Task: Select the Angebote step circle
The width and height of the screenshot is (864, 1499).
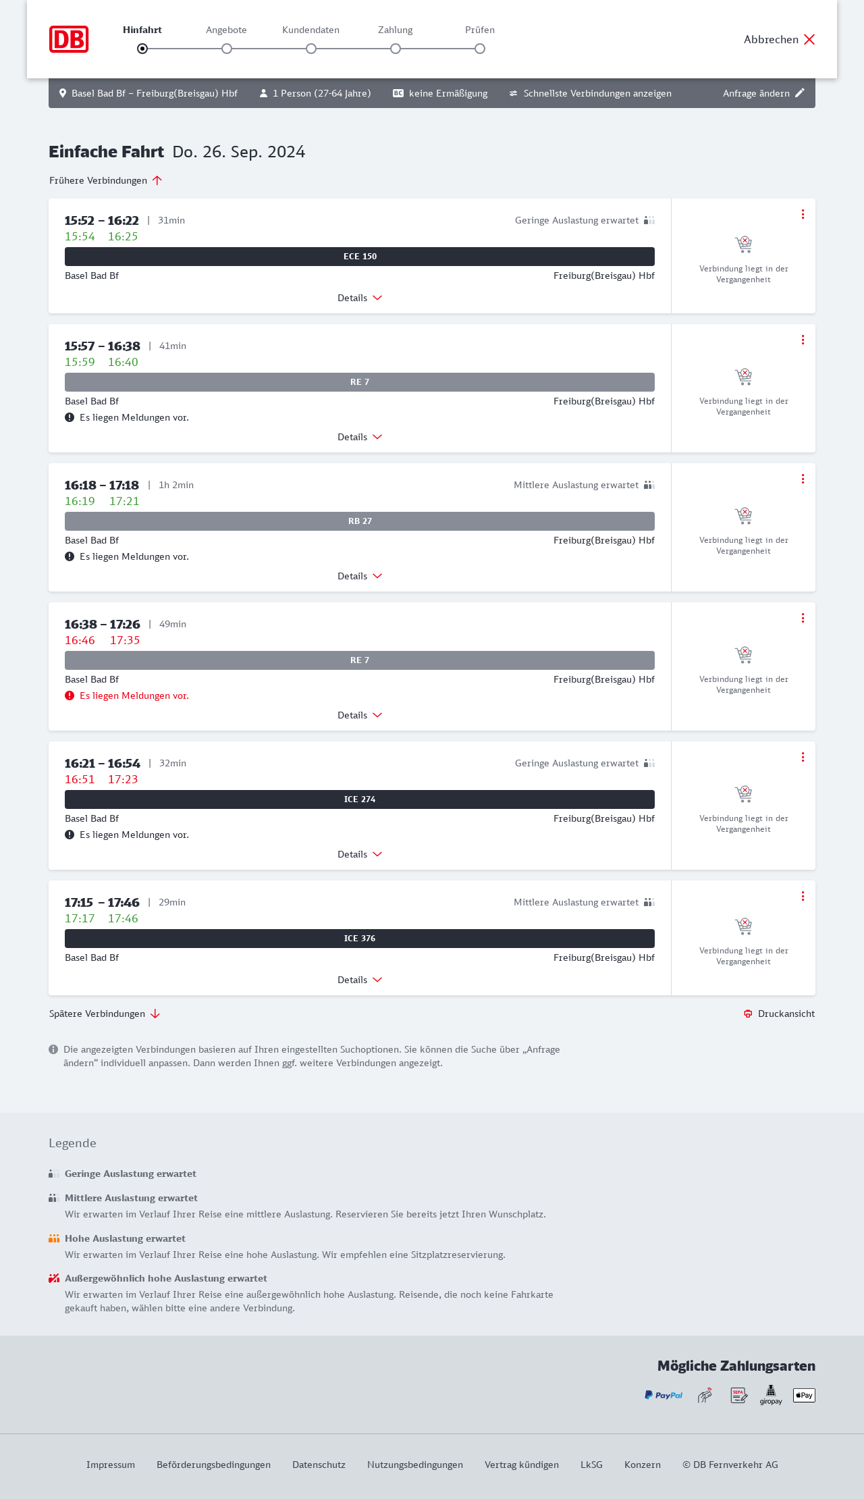Action: (227, 49)
